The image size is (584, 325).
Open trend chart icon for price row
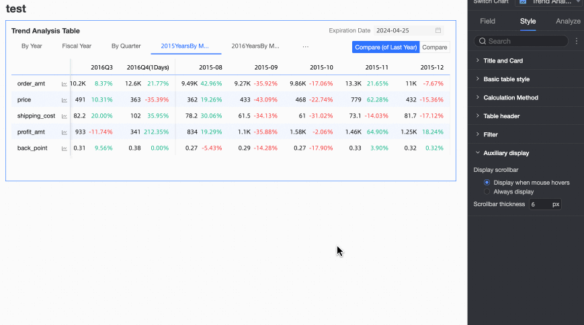[64, 100]
